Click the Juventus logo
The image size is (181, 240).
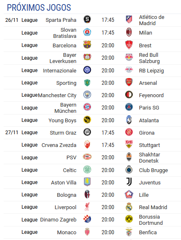coord(129,182)
